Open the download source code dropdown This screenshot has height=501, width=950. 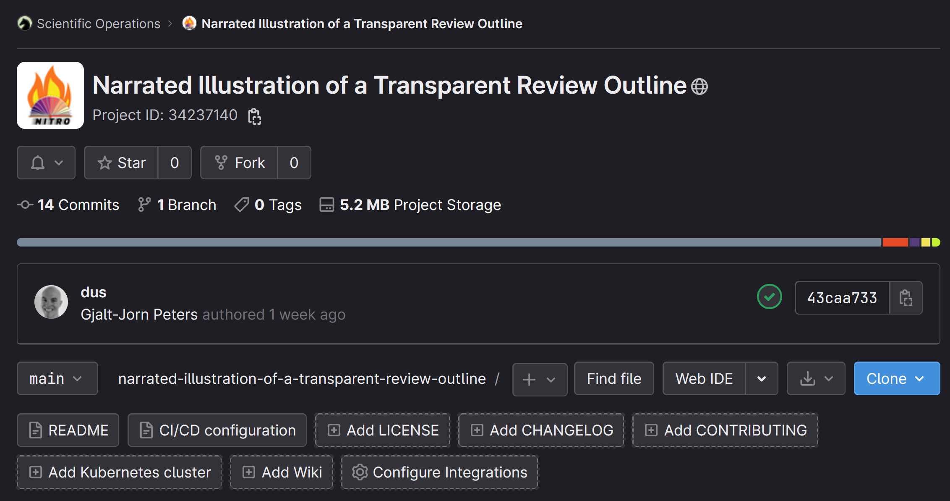816,378
